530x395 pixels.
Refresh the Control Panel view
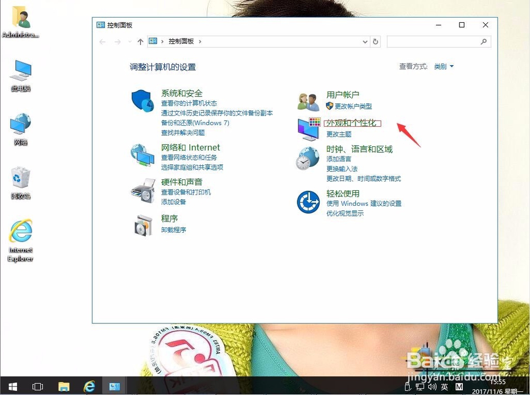[x=375, y=41]
